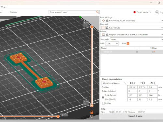Click the X scale factor field
Image resolution: width=163 pixels, height=122 pixels.
pyautogui.click(x=132, y=95)
